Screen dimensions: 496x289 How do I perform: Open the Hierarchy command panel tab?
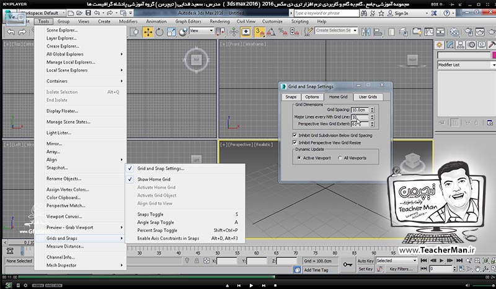point(461,45)
